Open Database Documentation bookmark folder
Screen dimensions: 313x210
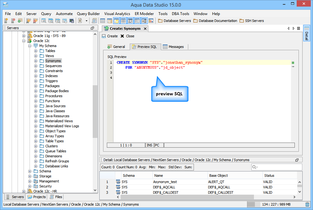pyautogui.click(x=215, y=21)
